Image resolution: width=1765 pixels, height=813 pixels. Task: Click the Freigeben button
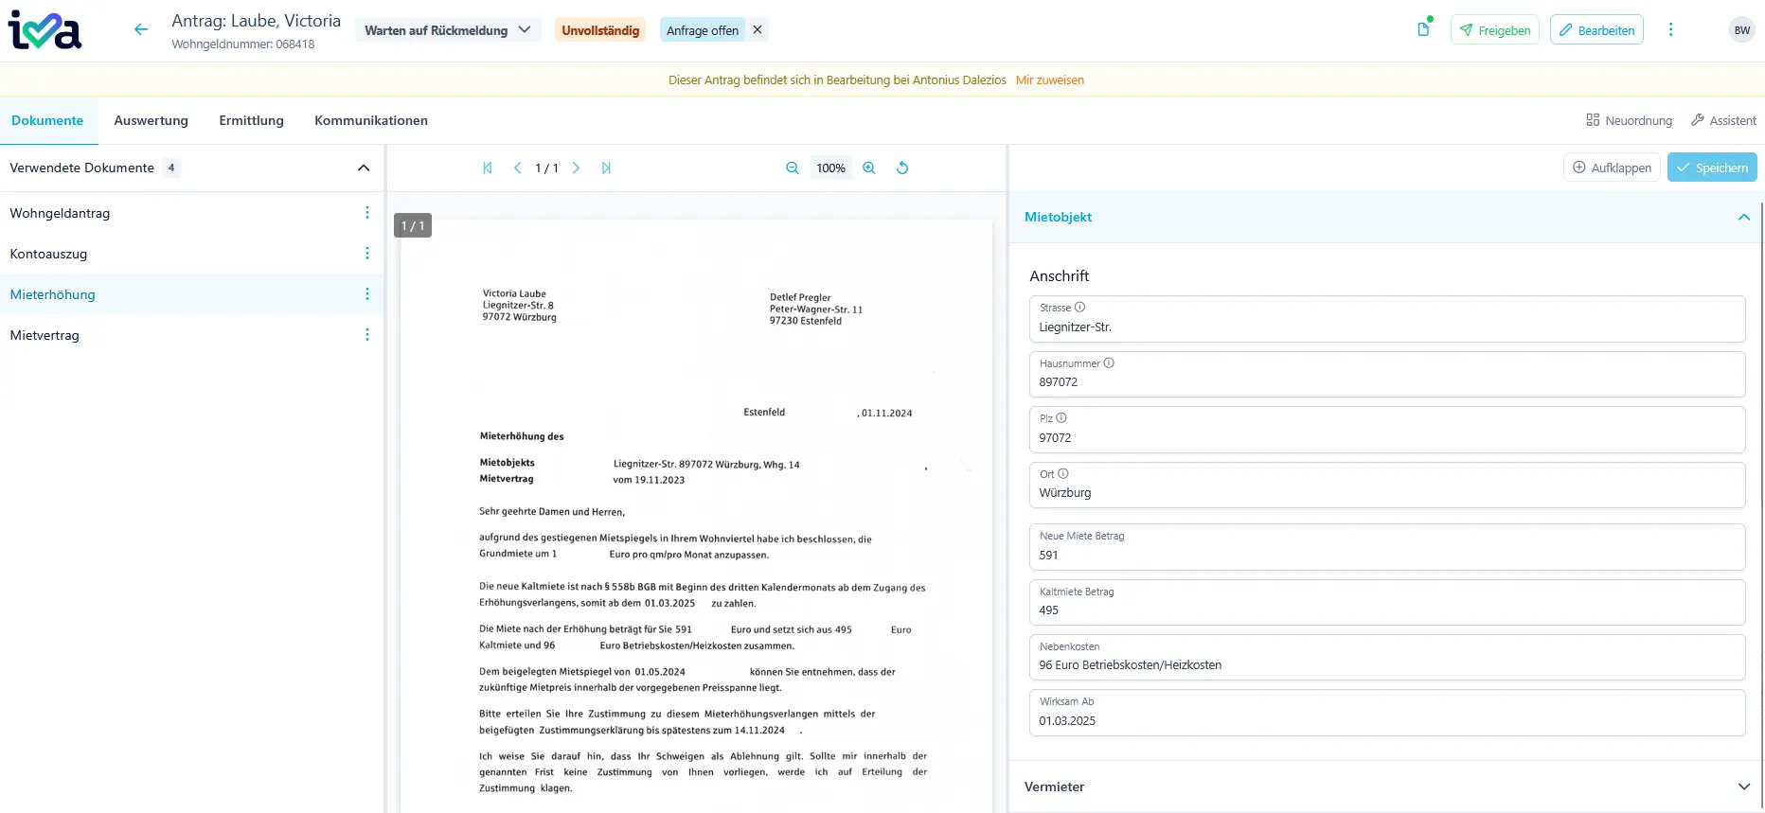coord(1494,30)
